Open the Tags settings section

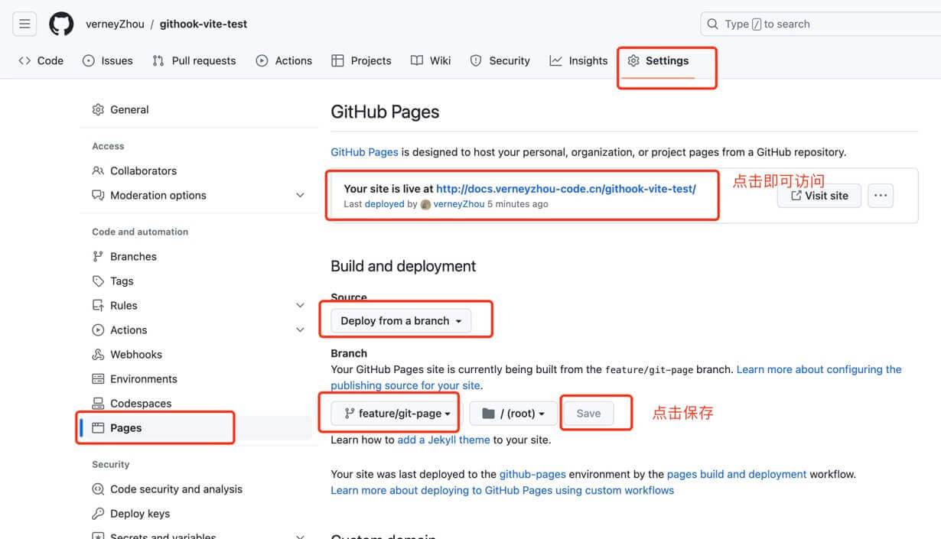(122, 281)
